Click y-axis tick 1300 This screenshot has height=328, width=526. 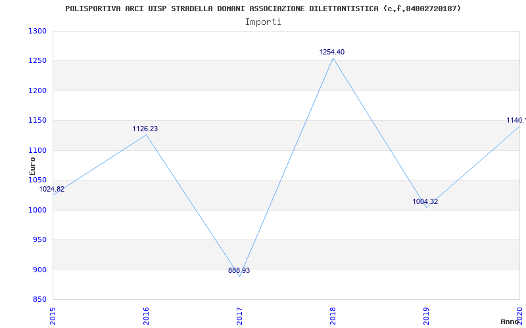click(37, 31)
